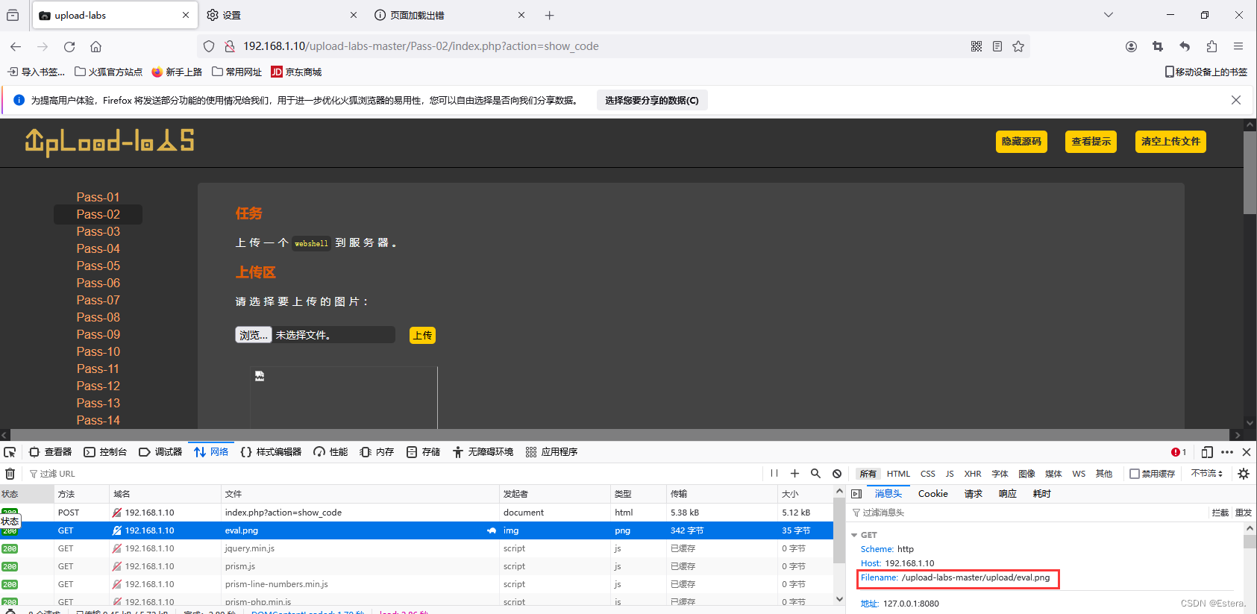The height and width of the screenshot is (614, 1257).
Task: Click the 浏览... browse file button
Action: [x=254, y=335]
